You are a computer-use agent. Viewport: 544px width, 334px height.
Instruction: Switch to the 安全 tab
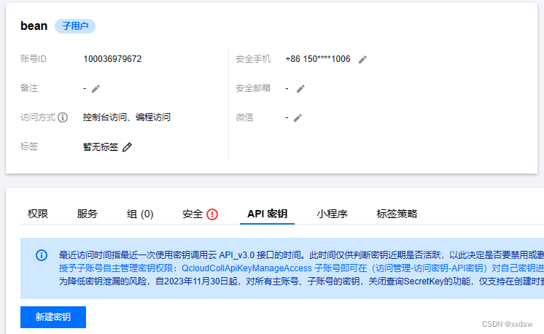click(x=193, y=214)
